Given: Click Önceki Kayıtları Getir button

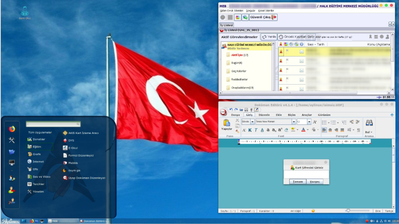Looking at the screenshot, I should point(297,37).
